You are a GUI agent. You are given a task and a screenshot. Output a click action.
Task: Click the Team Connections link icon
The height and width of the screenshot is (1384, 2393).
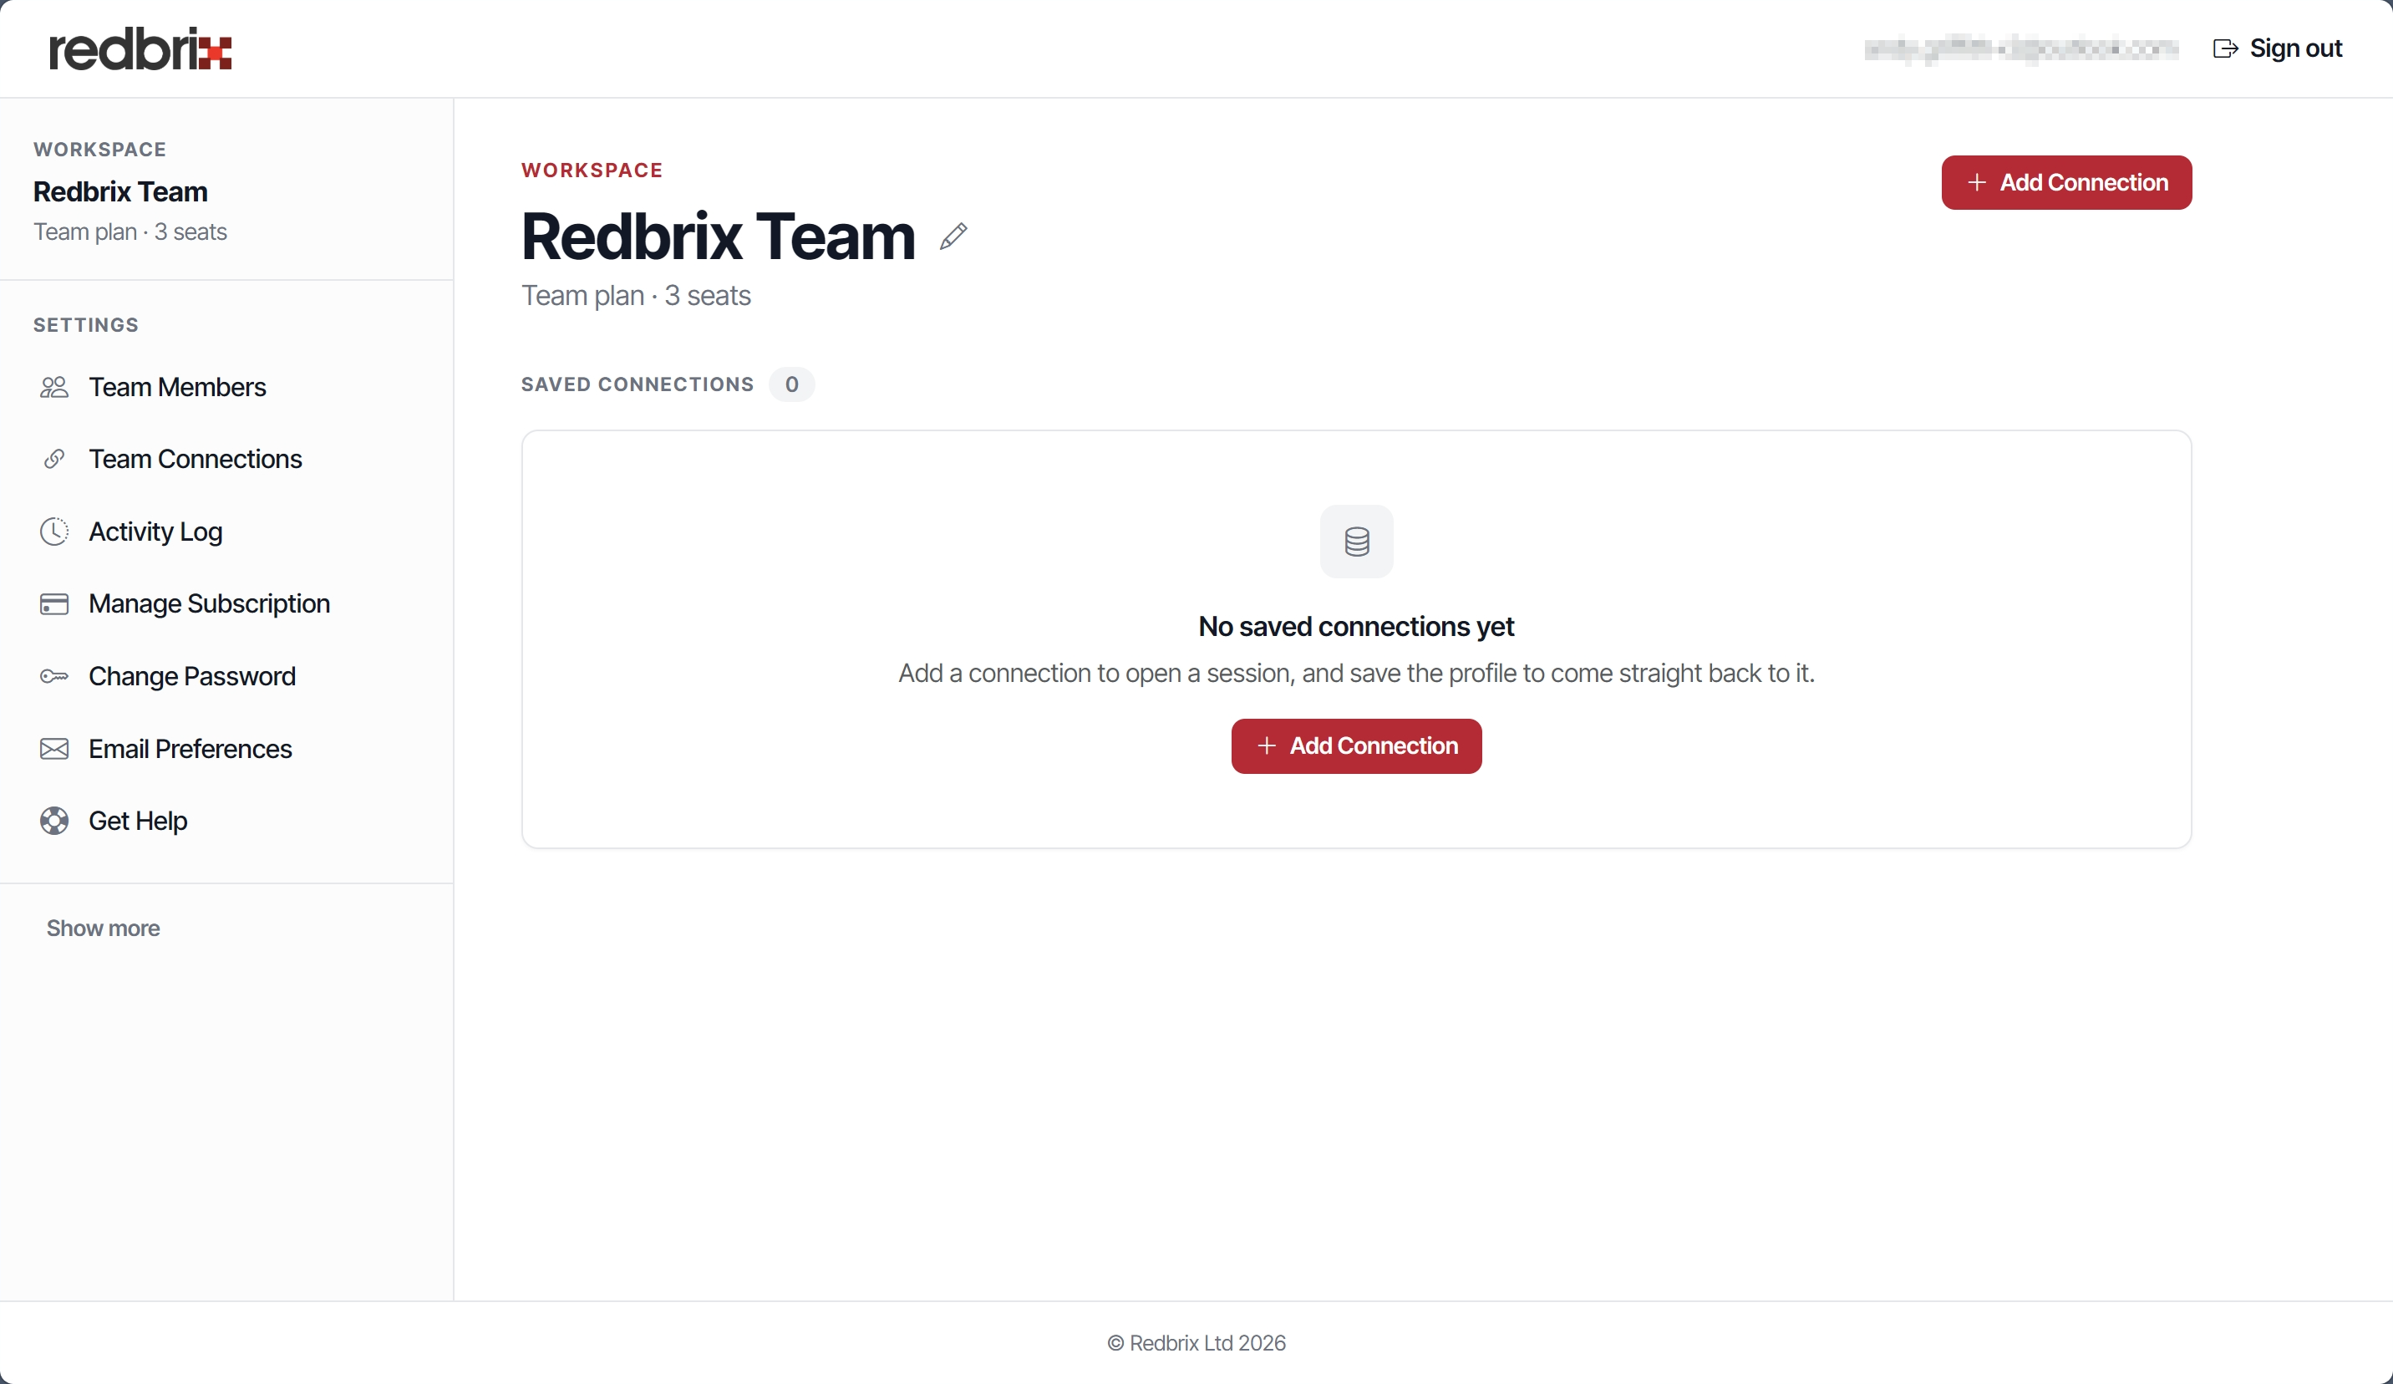[54, 459]
